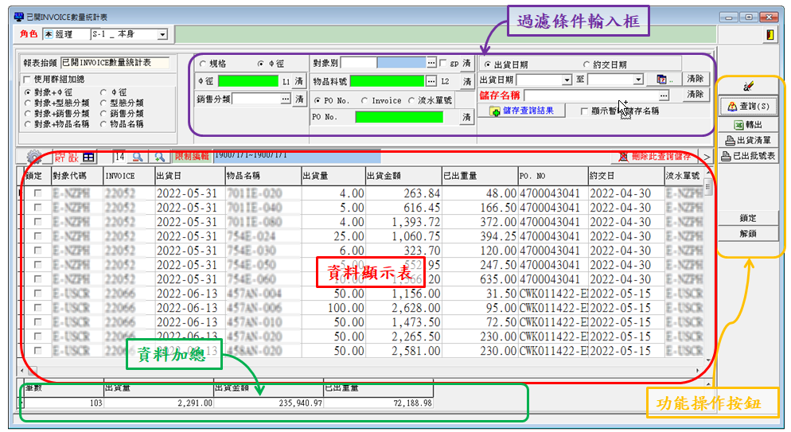Open the 角色 S-1 本身 dropdown
The width and height of the screenshot is (791, 432).
162,35
